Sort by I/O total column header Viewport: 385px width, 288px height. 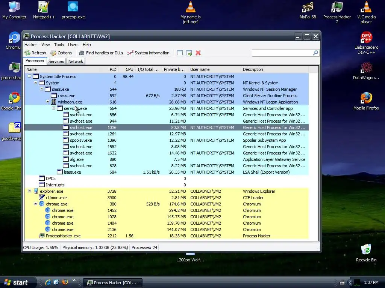(148, 69)
